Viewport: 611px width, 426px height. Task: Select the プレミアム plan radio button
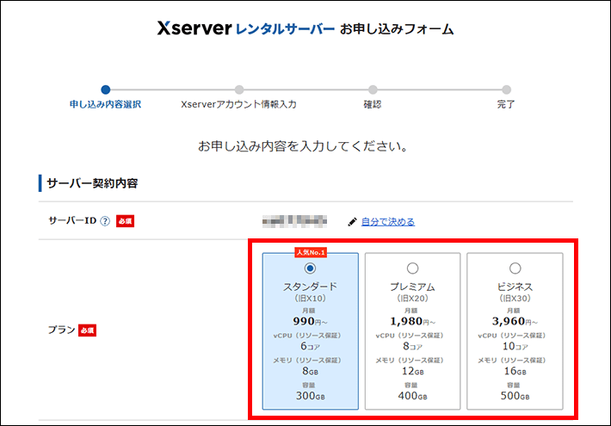(x=413, y=269)
